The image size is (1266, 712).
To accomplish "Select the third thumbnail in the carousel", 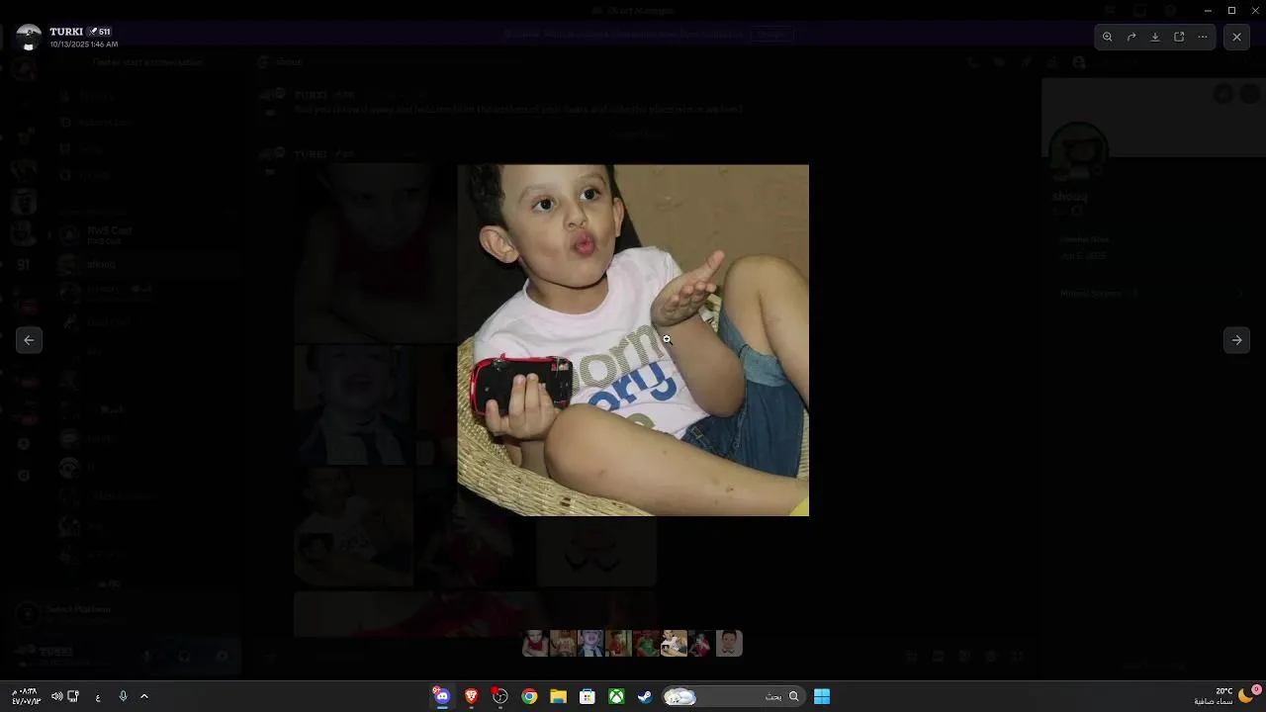I will click(x=590, y=644).
